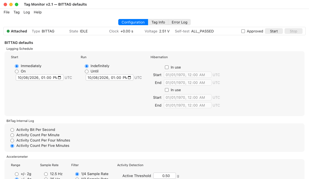
Task: Open the Log menu
Action: point(27,12)
